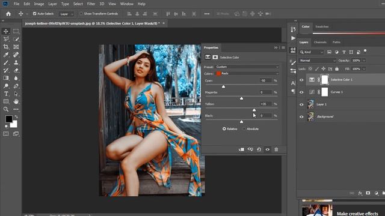Close the document tab
This screenshot has height=216, width=385.
(x=164, y=23)
